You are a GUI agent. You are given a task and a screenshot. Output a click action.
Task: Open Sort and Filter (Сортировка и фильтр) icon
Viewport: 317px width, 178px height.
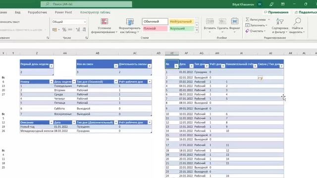(x=280, y=21)
